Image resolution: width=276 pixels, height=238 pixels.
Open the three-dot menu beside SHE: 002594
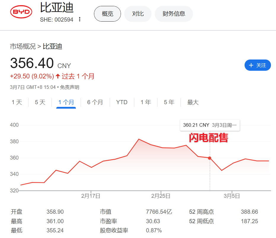point(80,19)
